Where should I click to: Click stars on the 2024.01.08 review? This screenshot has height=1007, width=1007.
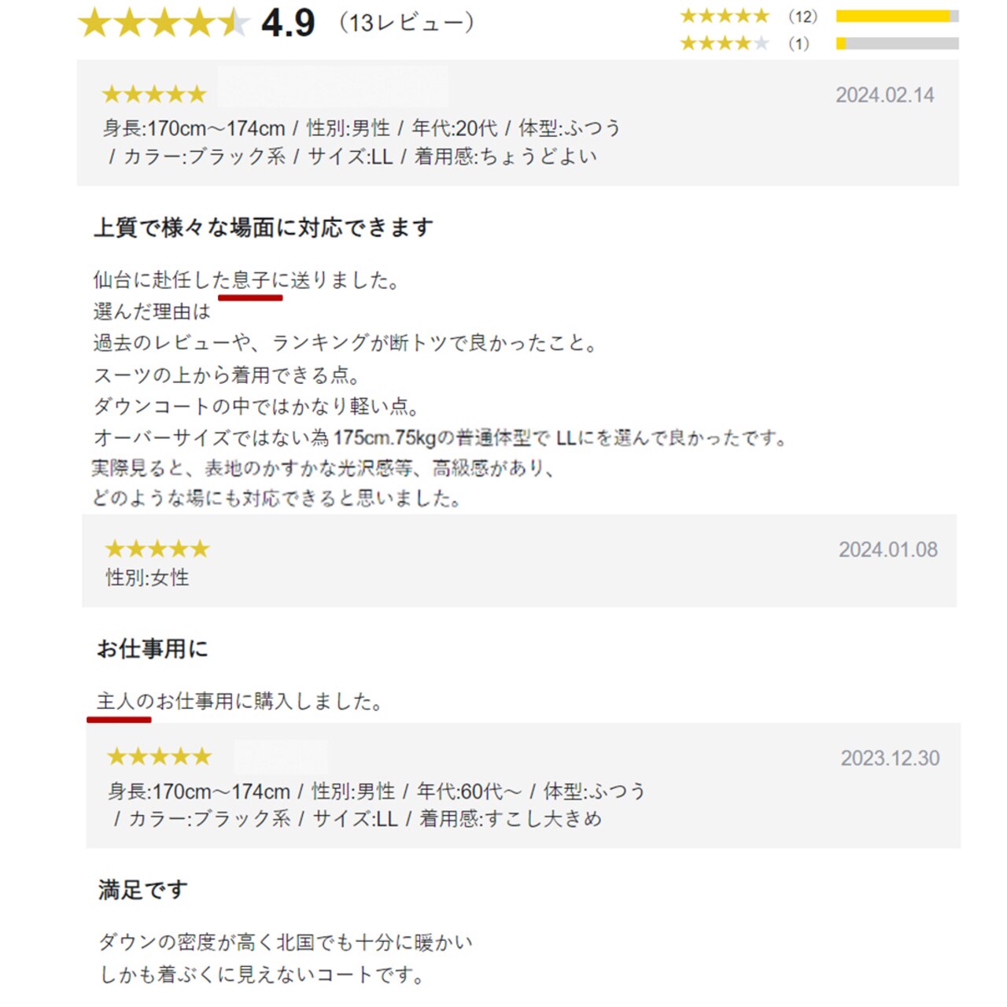click(x=157, y=548)
